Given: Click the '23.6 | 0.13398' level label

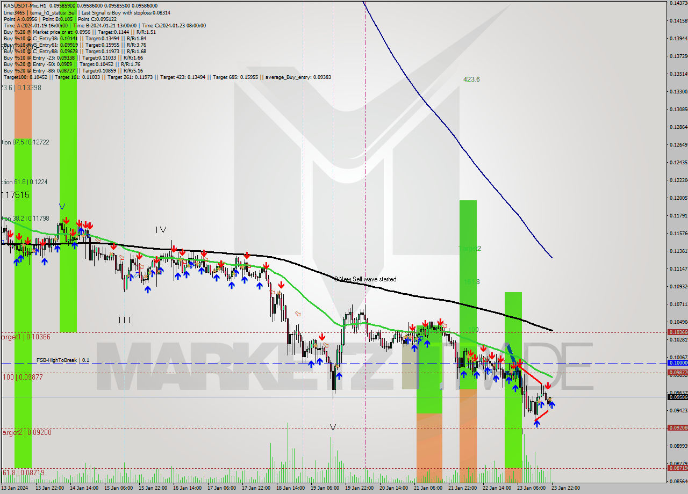Looking at the screenshot, I should coord(20,88).
